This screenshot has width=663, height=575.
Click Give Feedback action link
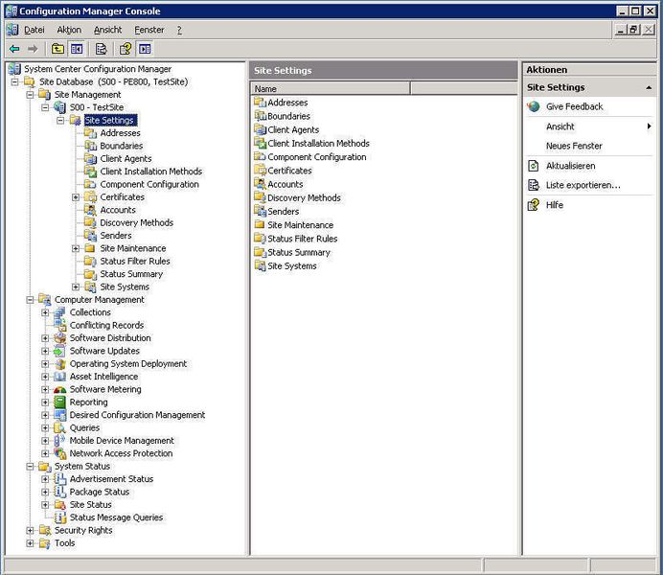(x=574, y=106)
